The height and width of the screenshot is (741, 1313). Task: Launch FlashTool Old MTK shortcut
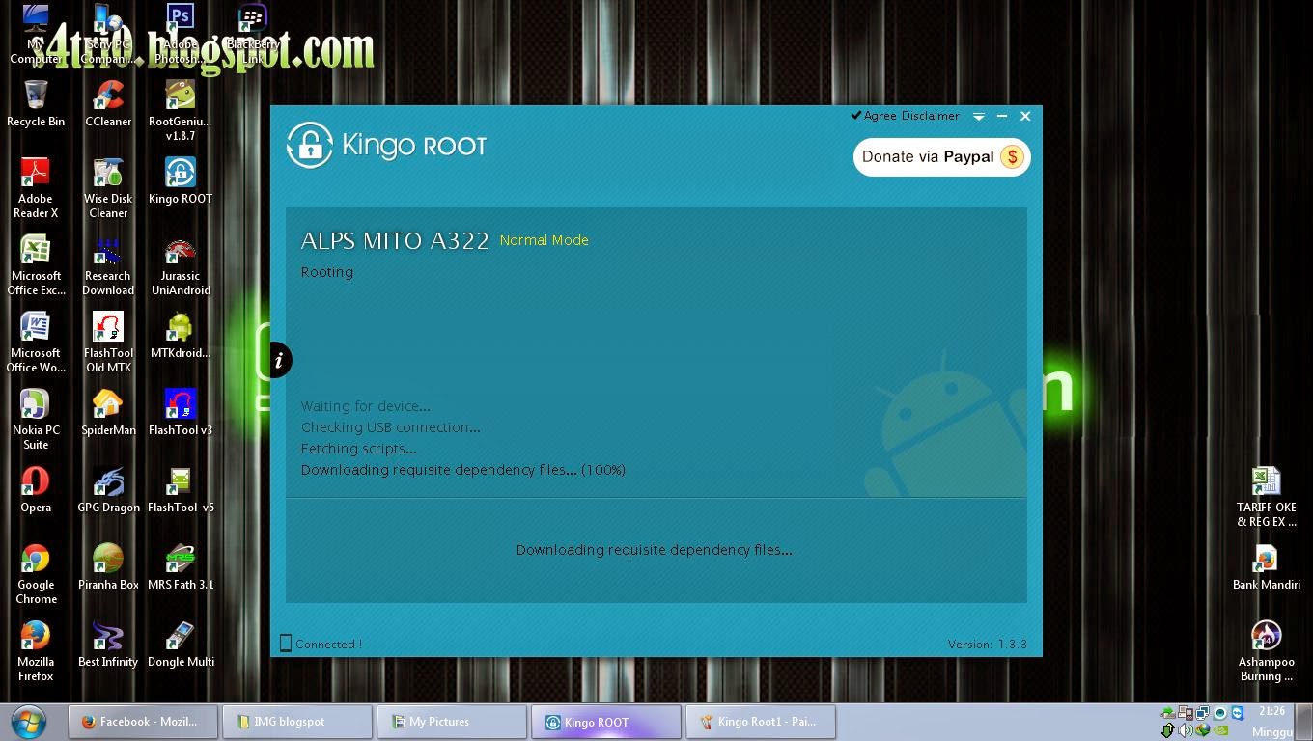click(x=108, y=342)
